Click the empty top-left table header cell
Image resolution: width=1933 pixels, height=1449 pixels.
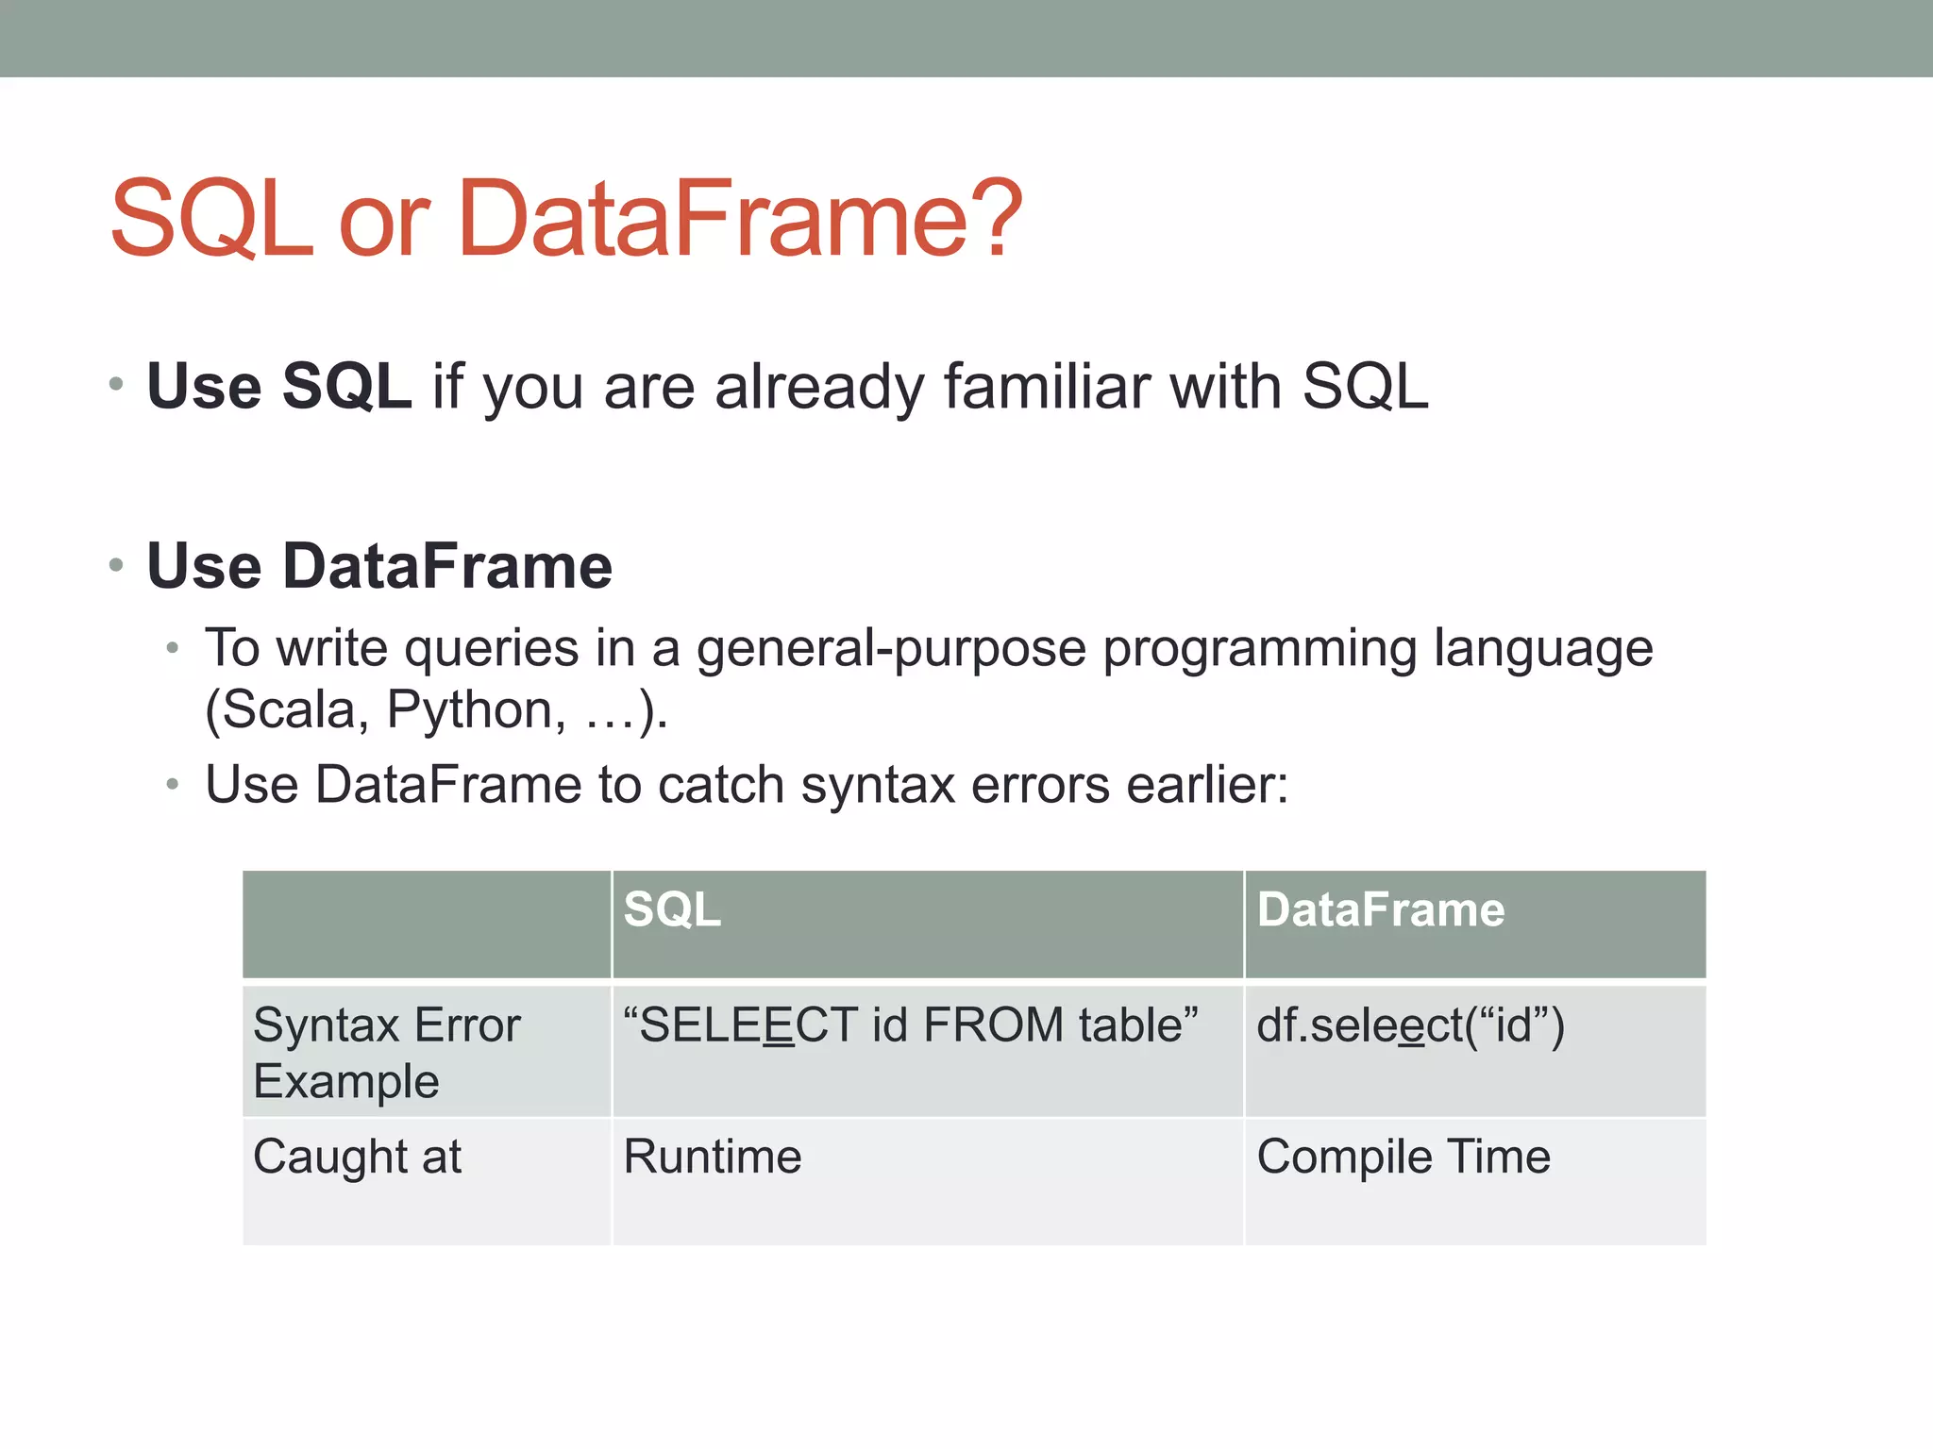point(427,924)
